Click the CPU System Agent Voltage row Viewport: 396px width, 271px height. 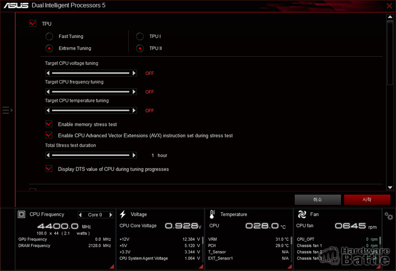160,258
